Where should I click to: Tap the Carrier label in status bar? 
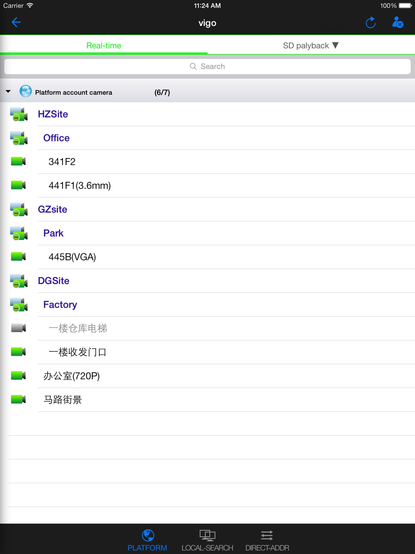(13, 5)
